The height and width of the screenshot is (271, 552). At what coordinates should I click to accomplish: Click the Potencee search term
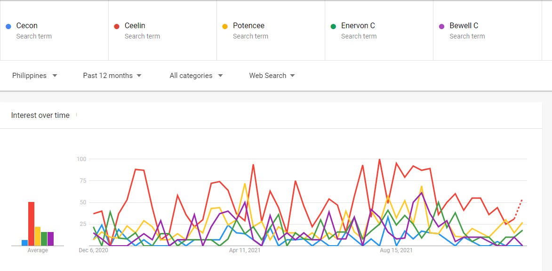tap(248, 26)
